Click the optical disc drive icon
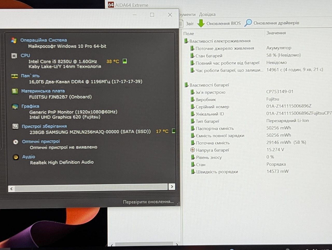332x250 pixels. click(16, 142)
